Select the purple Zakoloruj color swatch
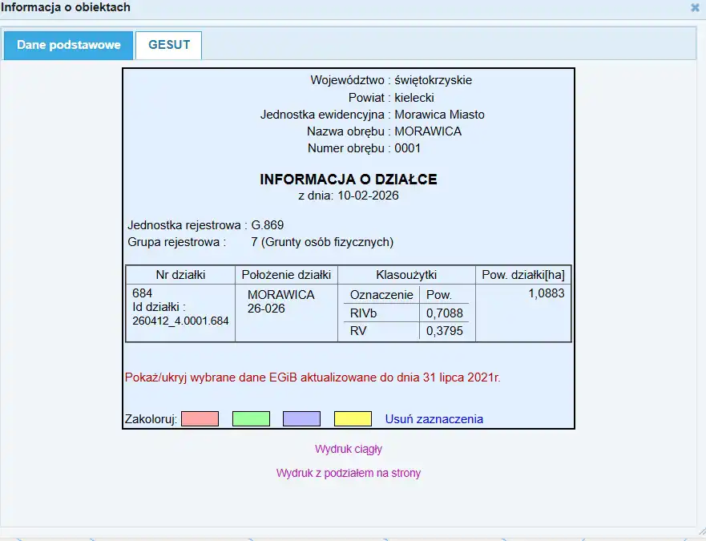 coord(301,418)
